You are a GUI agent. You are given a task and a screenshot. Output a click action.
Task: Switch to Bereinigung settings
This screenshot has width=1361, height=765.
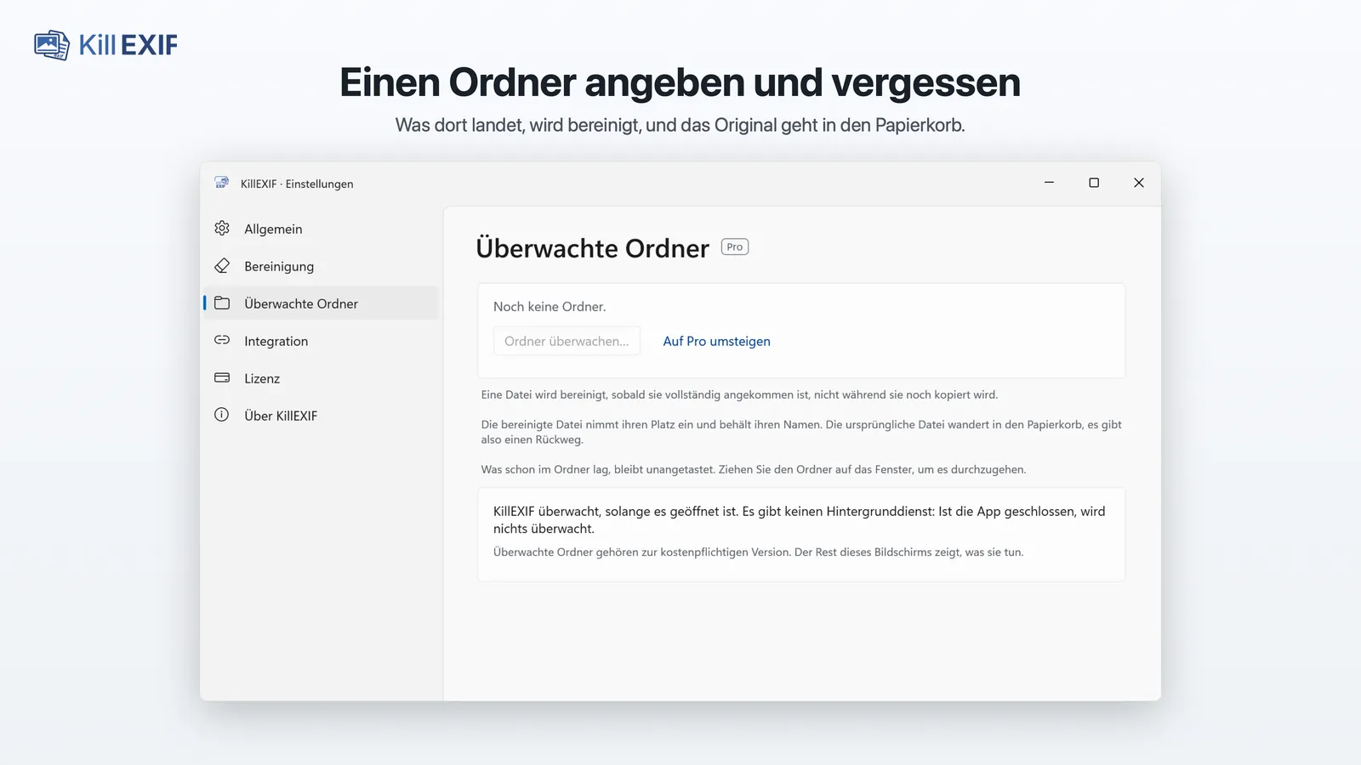[x=322, y=266]
